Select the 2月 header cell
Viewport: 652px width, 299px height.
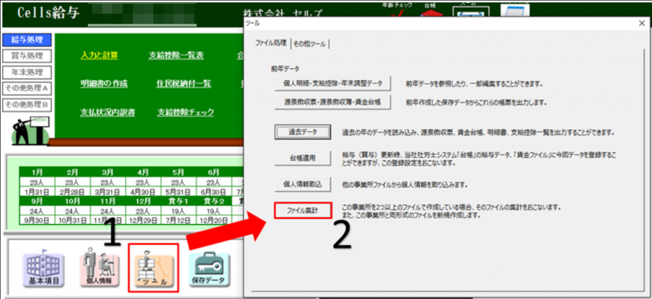(x=72, y=171)
